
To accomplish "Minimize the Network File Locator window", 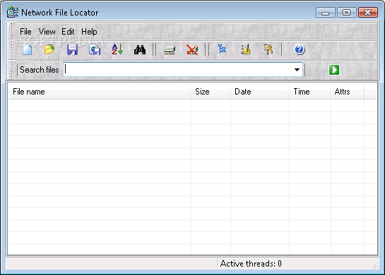I will point(326,12).
